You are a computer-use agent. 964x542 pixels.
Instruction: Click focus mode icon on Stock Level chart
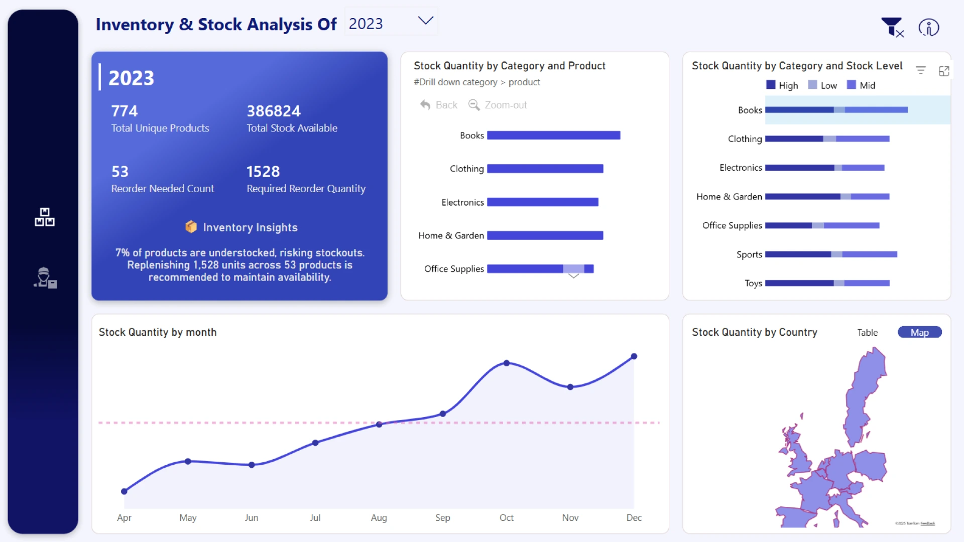[943, 71]
